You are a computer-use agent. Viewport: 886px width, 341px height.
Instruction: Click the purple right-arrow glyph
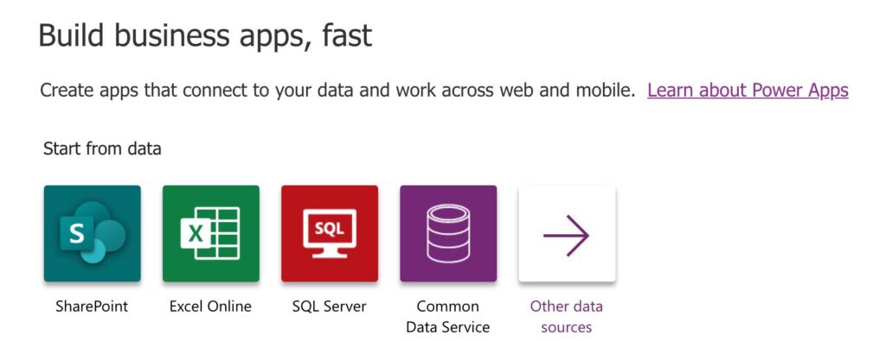[x=566, y=235]
